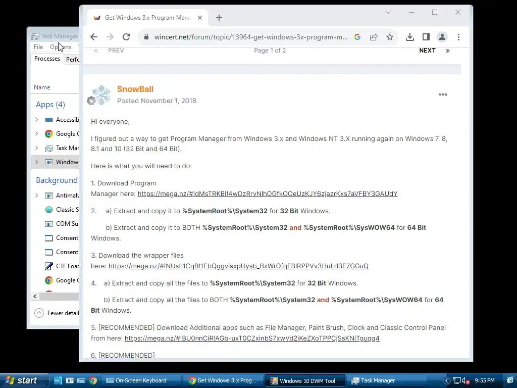This screenshot has width=517, height=388.
Task: Click Task Manager horizontal scrollbar left arrow
Action: pyautogui.click(x=35, y=296)
